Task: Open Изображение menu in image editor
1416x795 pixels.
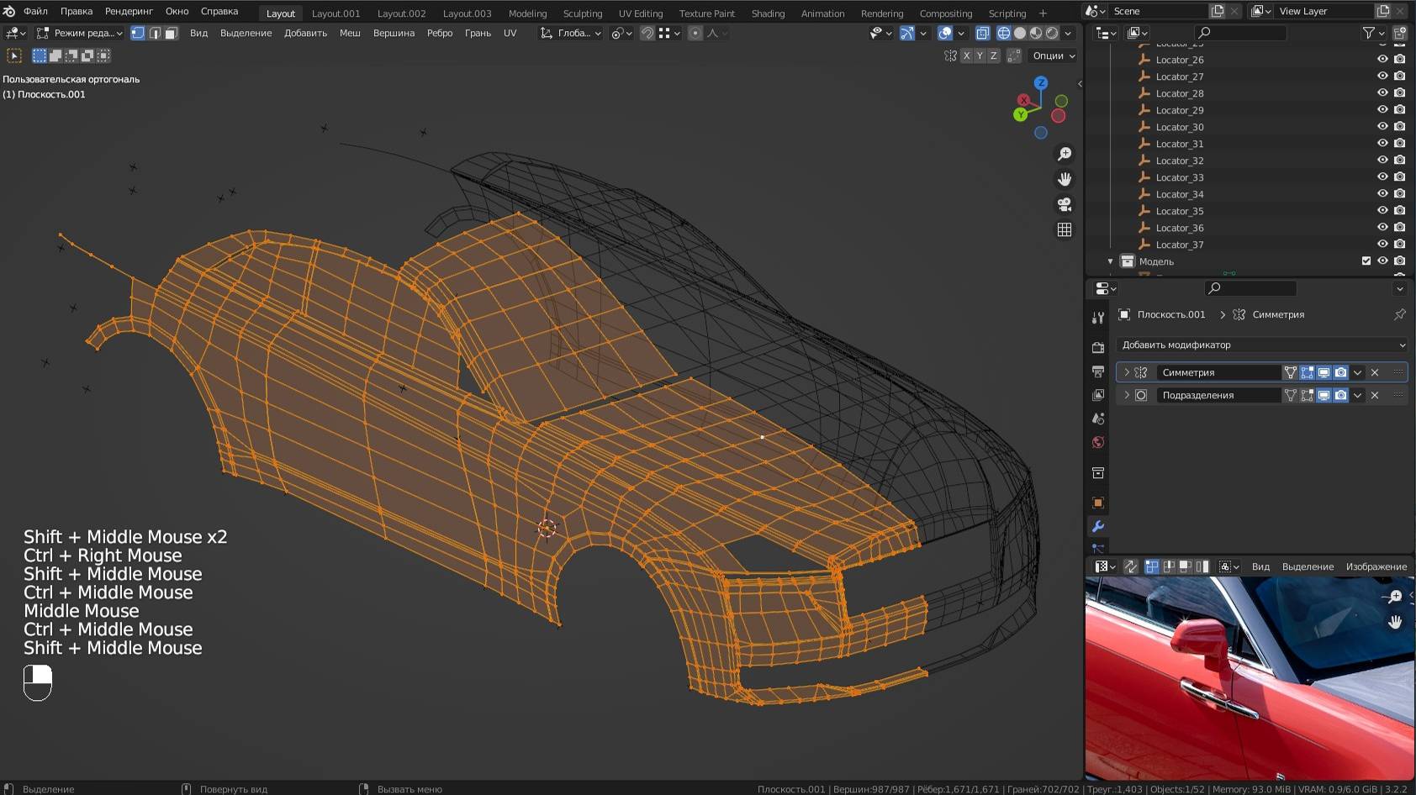Action: click(1376, 566)
